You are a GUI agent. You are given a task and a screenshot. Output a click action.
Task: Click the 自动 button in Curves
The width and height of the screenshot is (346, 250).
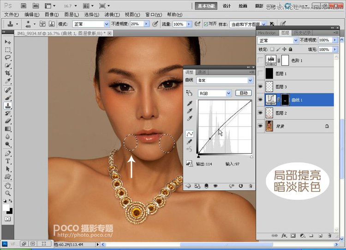[244, 93]
